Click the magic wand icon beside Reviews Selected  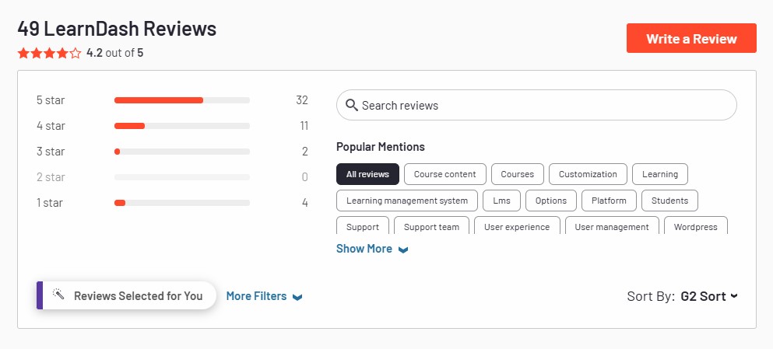click(x=58, y=295)
